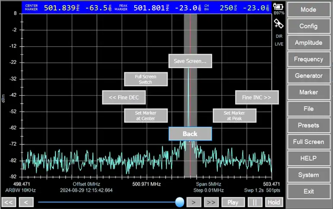Image resolution: width=333 pixels, height=209 pixels.
Task: Click Set Marker at Peak
Action: 234,116
